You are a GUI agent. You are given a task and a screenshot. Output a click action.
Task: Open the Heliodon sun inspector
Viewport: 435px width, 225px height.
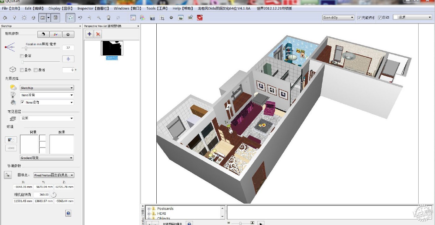[x=24, y=18]
